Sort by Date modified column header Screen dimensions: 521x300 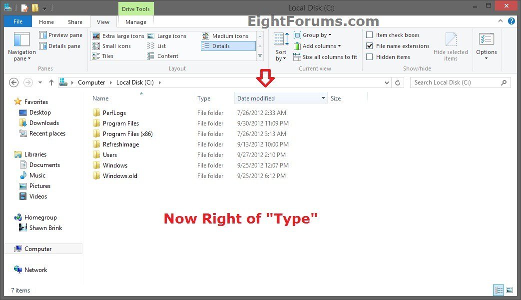click(277, 98)
